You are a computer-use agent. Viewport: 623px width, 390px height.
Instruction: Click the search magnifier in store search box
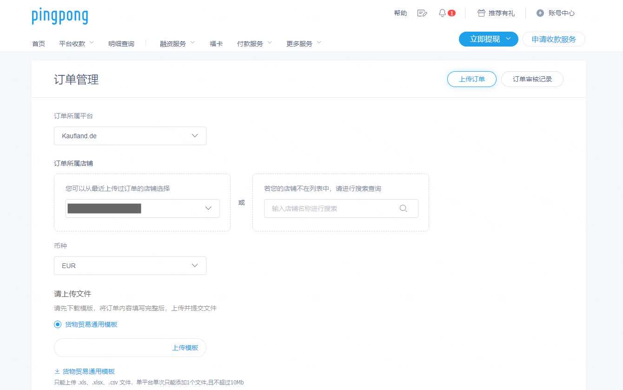tap(404, 208)
